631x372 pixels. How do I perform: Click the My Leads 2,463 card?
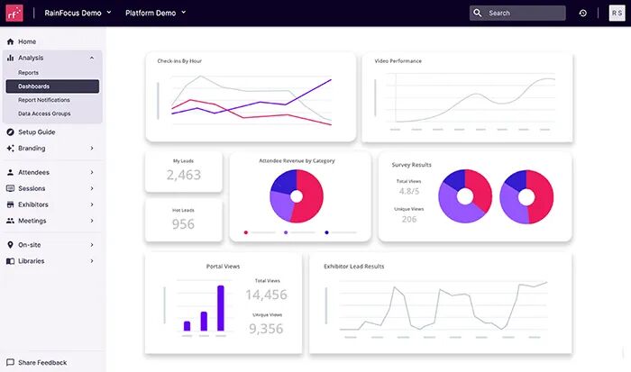click(x=184, y=172)
